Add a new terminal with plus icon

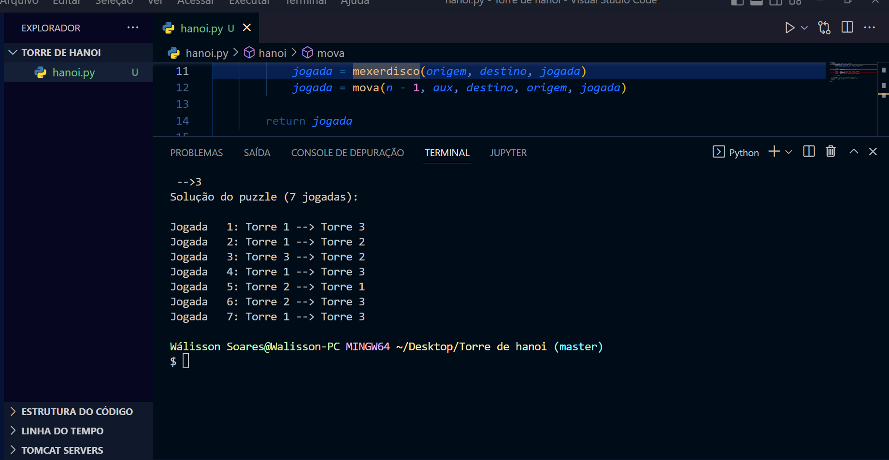pos(774,152)
